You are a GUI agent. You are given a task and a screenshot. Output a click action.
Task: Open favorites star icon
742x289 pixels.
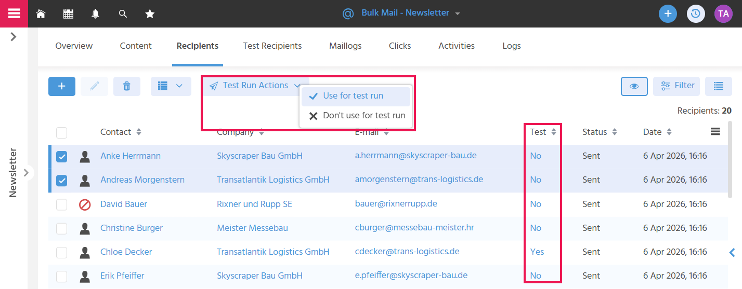pos(150,14)
